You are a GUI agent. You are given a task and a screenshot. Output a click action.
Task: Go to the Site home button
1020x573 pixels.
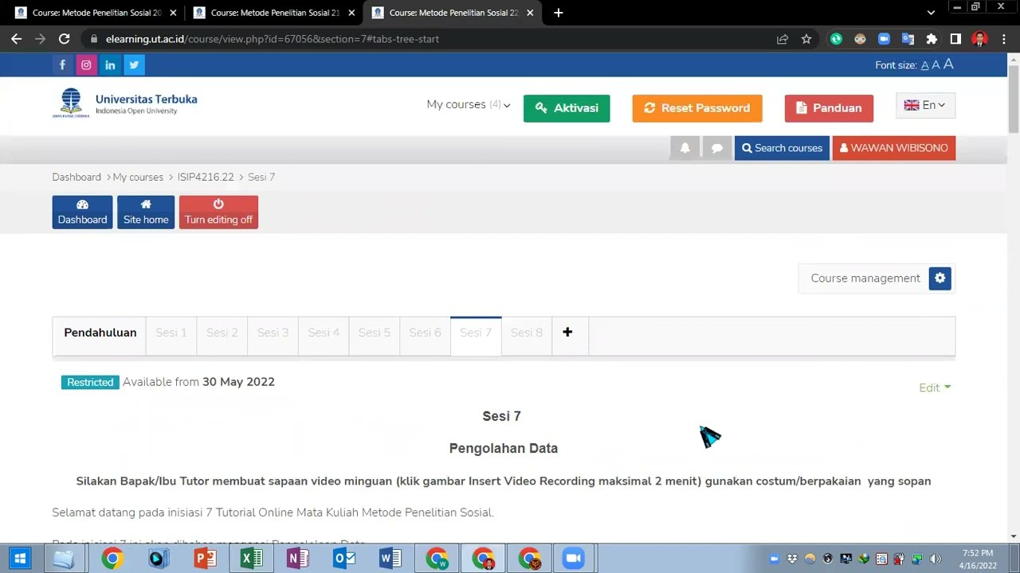point(146,212)
